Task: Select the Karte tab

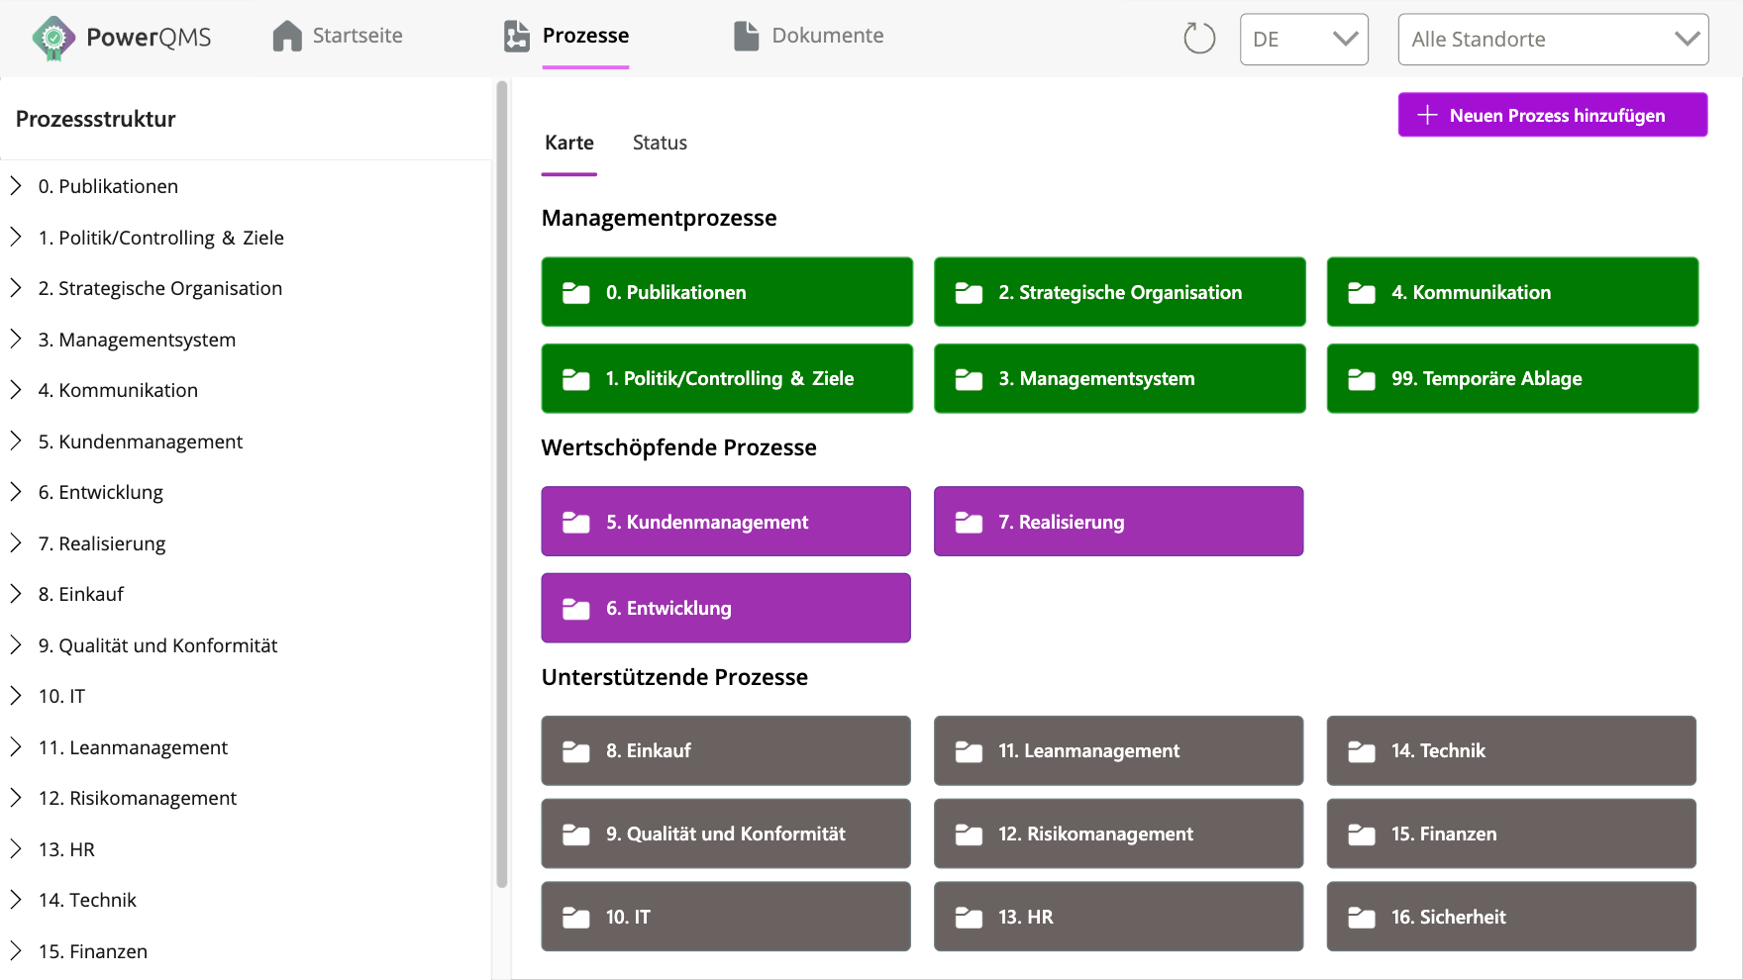Action: 569,143
